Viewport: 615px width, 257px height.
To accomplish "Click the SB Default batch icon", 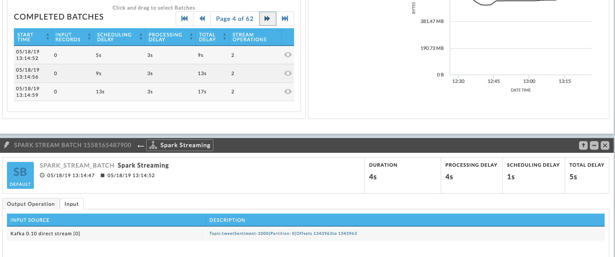I will (20, 175).
